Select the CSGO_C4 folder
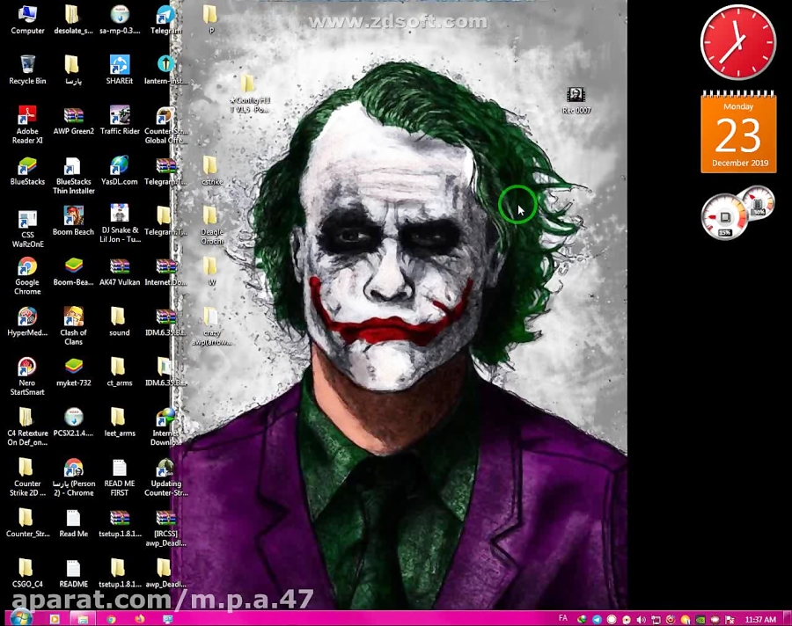Viewport: 792px width, 626px height. coord(27,573)
